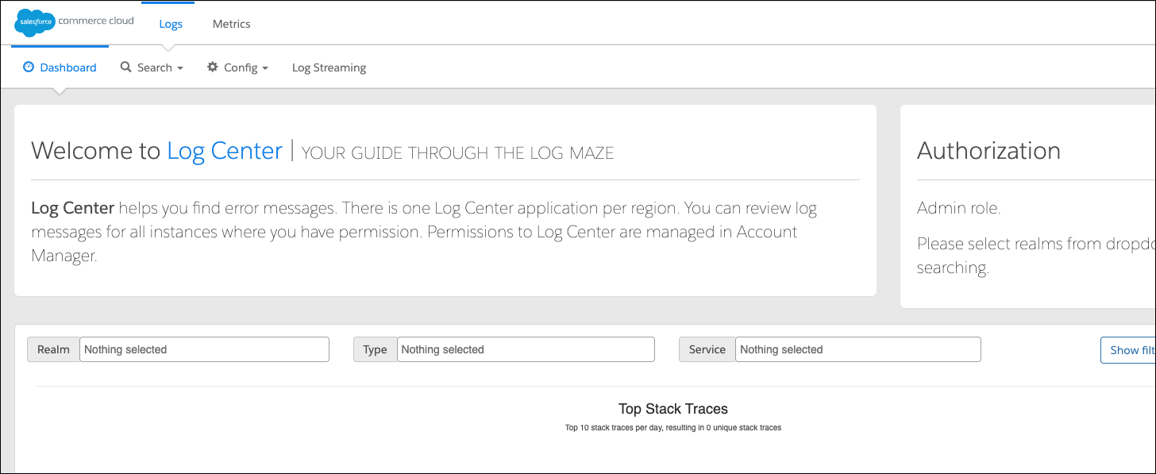
Task: Switch to the Logs tab
Action: tap(171, 24)
